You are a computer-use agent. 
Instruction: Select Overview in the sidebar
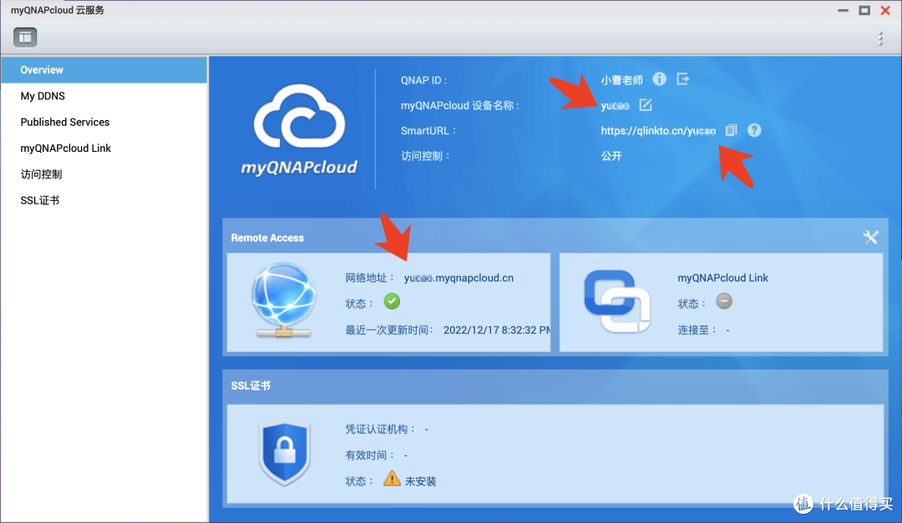(40, 69)
